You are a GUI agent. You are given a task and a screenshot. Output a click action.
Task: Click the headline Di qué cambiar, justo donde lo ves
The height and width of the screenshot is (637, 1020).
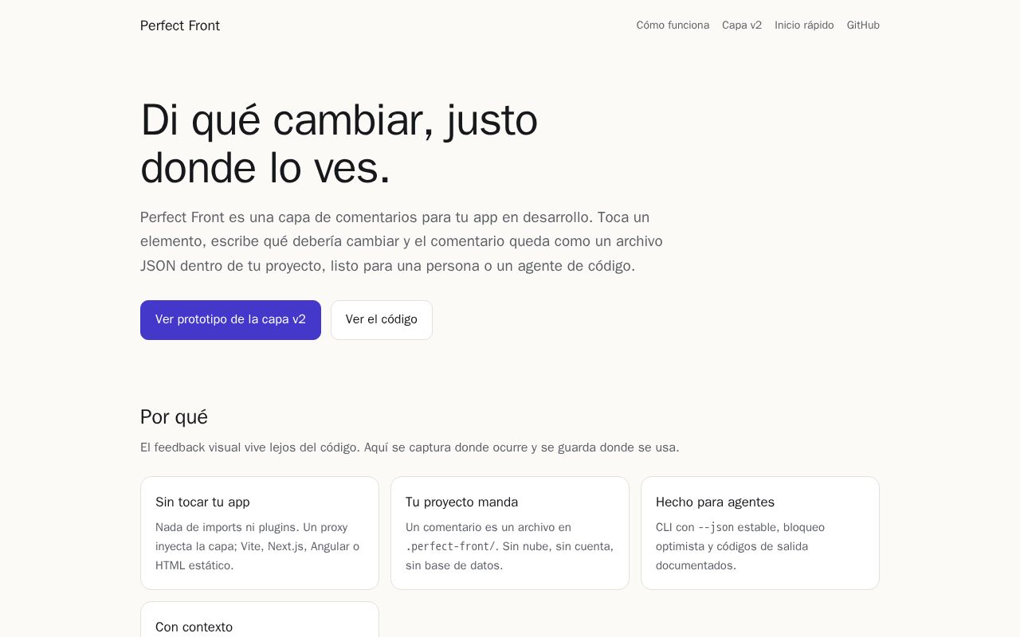click(339, 144)
